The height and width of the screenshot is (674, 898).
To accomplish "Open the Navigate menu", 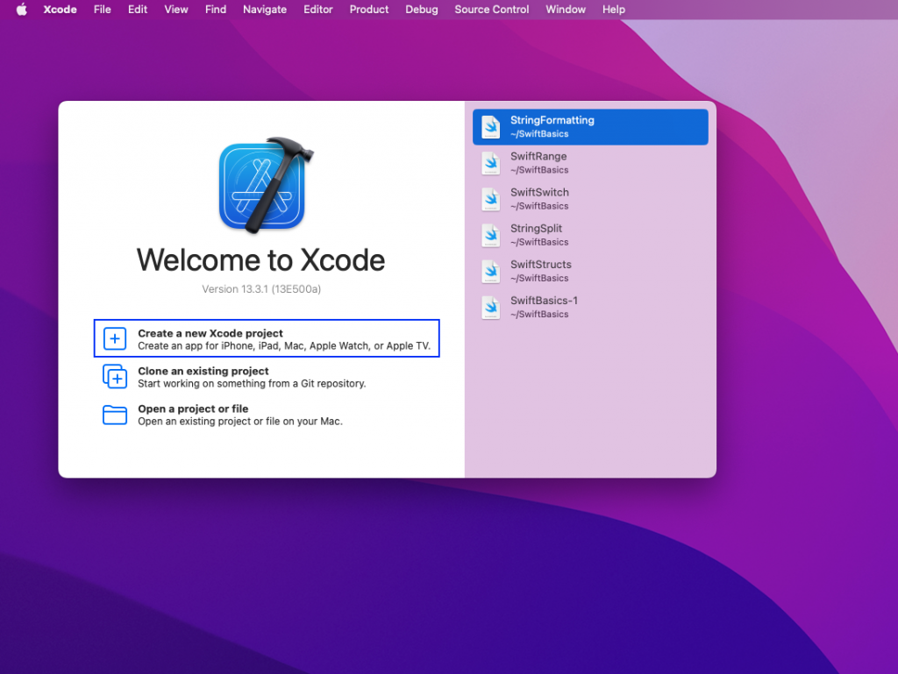I will click(265, 10).
